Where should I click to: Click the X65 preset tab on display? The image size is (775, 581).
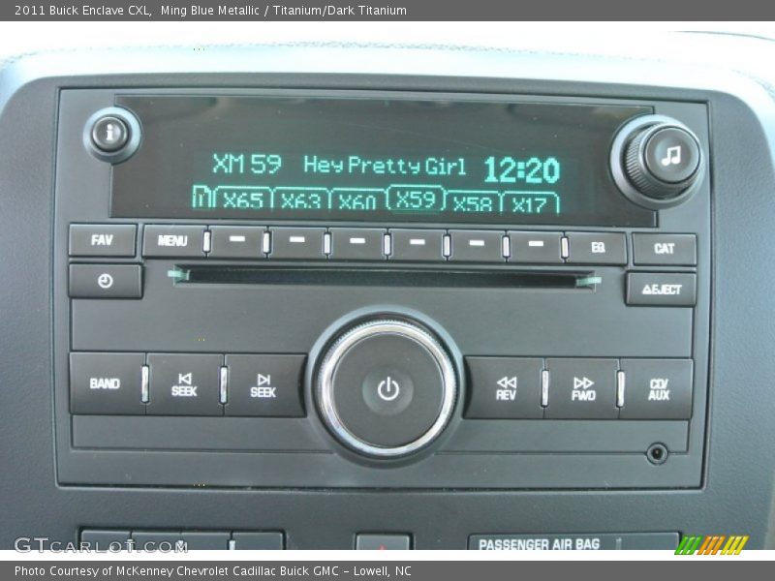[x=244, y=199]
